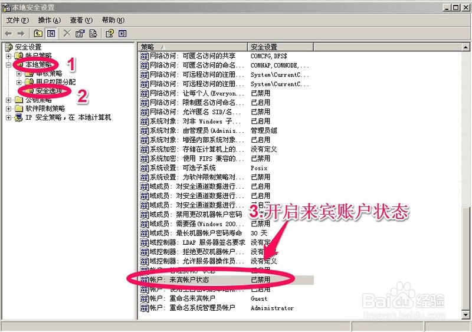Collapse the 本地策略 tree node
The image size is (472, 332).
[x=8, y=65]
